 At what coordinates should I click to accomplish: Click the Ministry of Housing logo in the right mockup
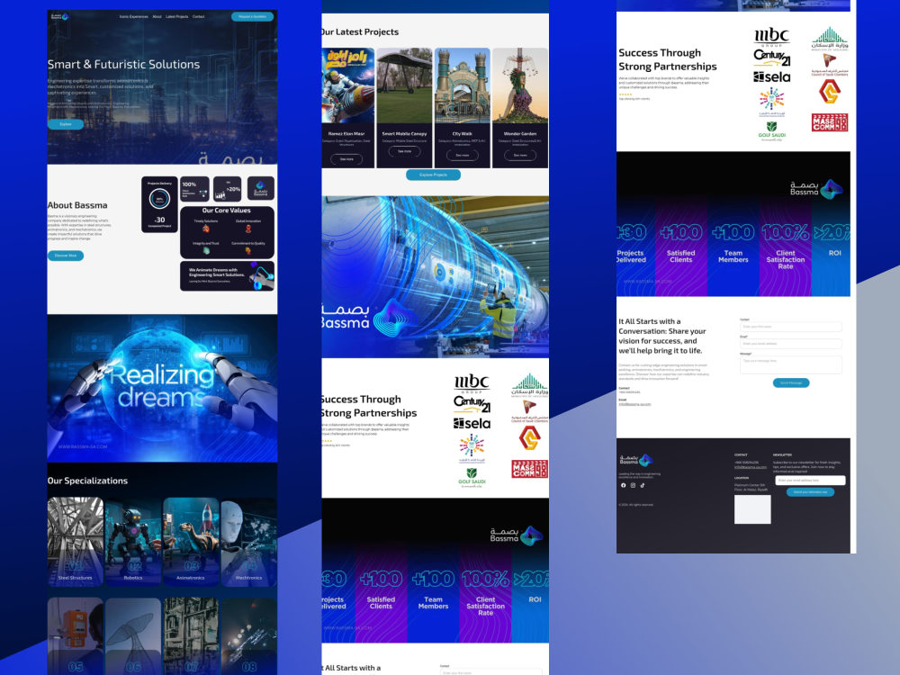[830, 39]
